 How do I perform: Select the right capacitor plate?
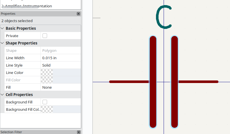pyautogui.click(x=174, y=82)
